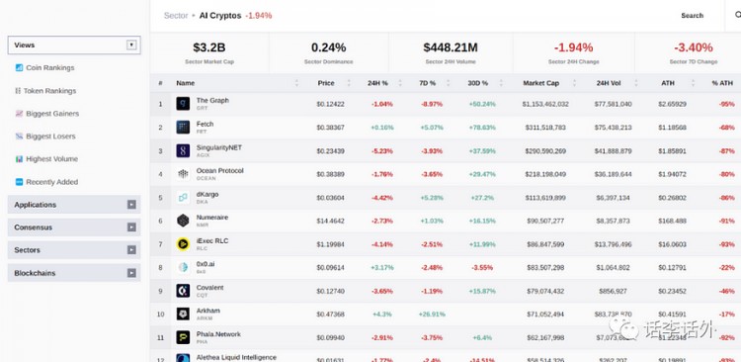Select Highest Volume view
Viewport: 741px width, 362px height.
point(52,159)
